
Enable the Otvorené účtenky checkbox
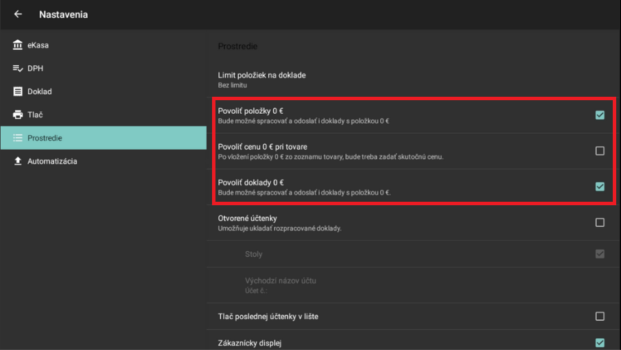click(600, 222)
